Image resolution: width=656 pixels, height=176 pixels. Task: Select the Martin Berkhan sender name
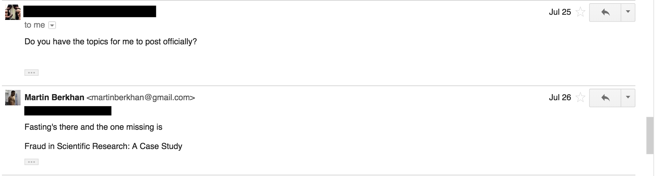coord(54,98)
